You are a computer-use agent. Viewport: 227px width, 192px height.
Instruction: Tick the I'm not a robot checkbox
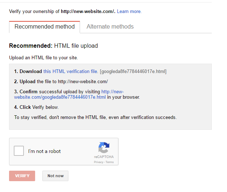click(19, 151)
